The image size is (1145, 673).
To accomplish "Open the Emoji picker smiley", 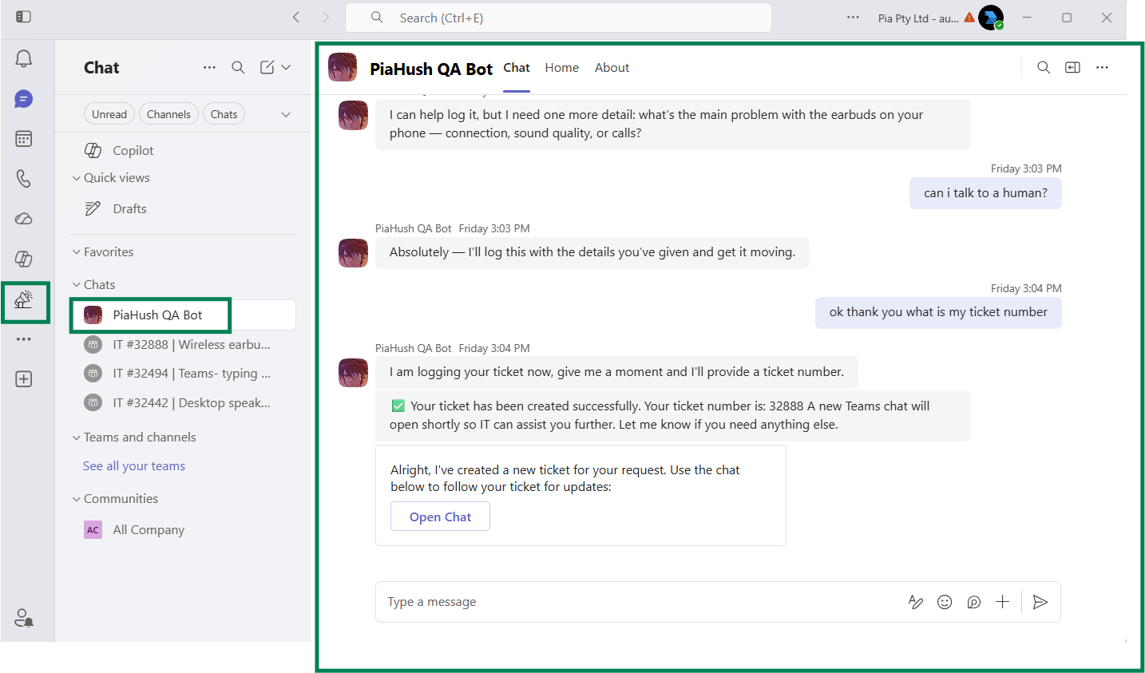I will tap(945, 602).
